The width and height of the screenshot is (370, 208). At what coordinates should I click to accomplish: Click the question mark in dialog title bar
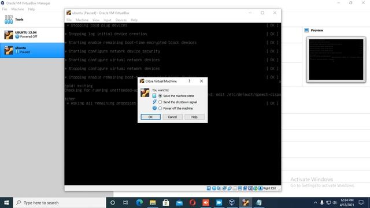(x=189, y=81)
